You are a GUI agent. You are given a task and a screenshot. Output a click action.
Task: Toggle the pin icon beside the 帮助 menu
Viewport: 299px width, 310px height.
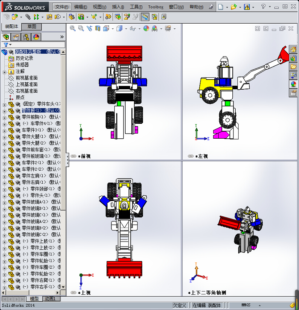(211, 7)
